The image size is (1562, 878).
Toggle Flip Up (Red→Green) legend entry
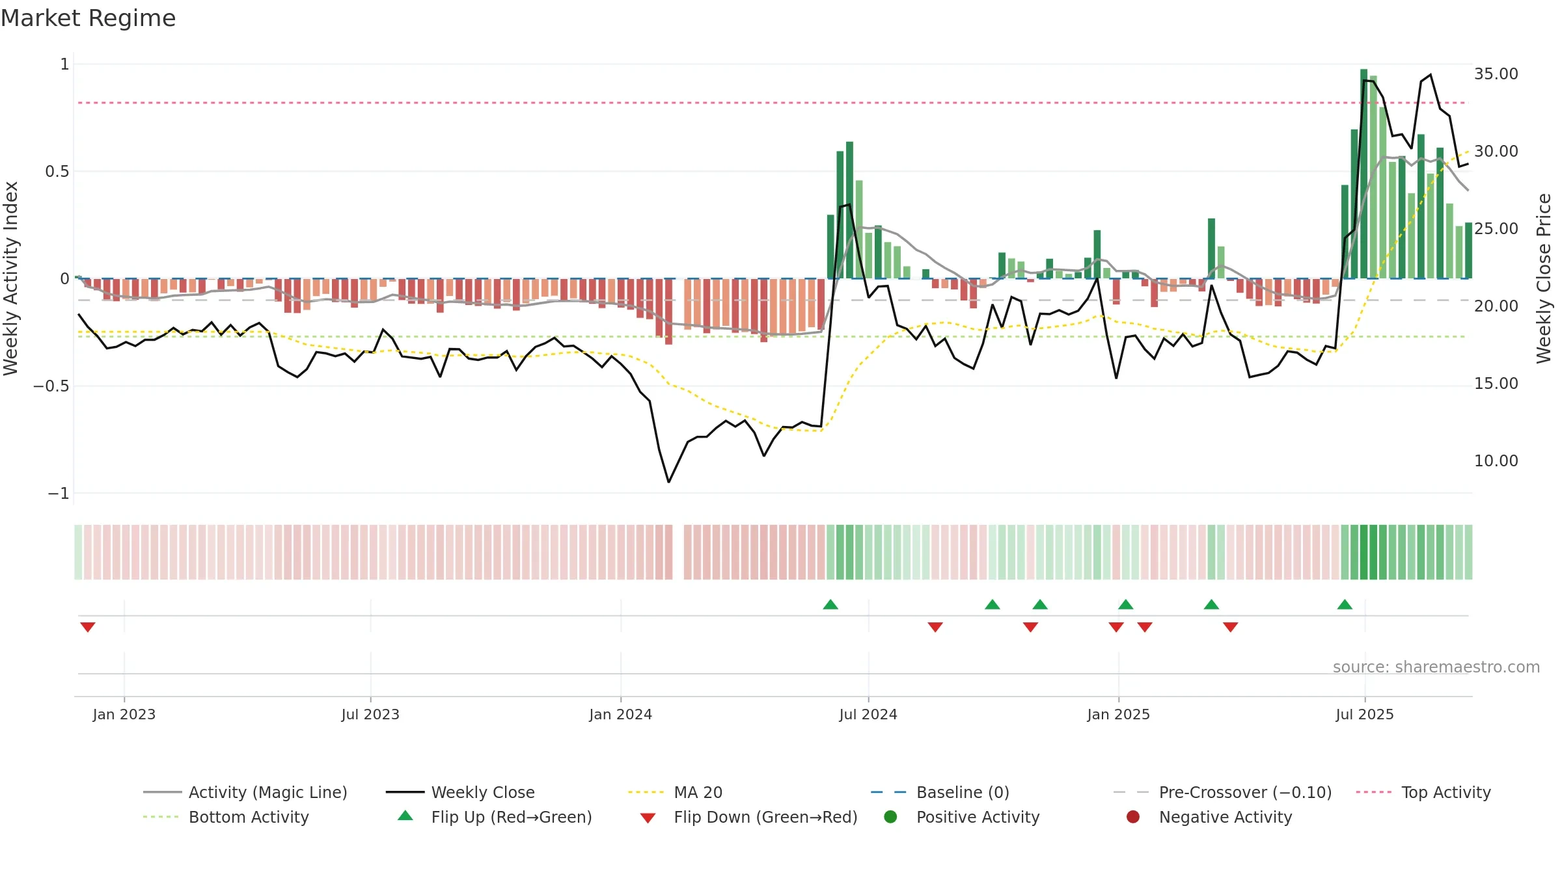pos(495,817)
